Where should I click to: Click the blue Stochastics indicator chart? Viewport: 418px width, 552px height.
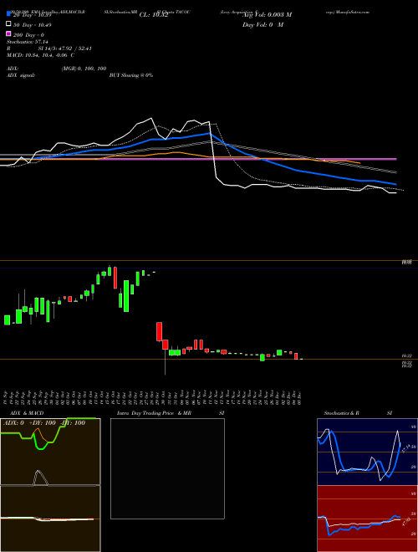click(x=367, y=452)
